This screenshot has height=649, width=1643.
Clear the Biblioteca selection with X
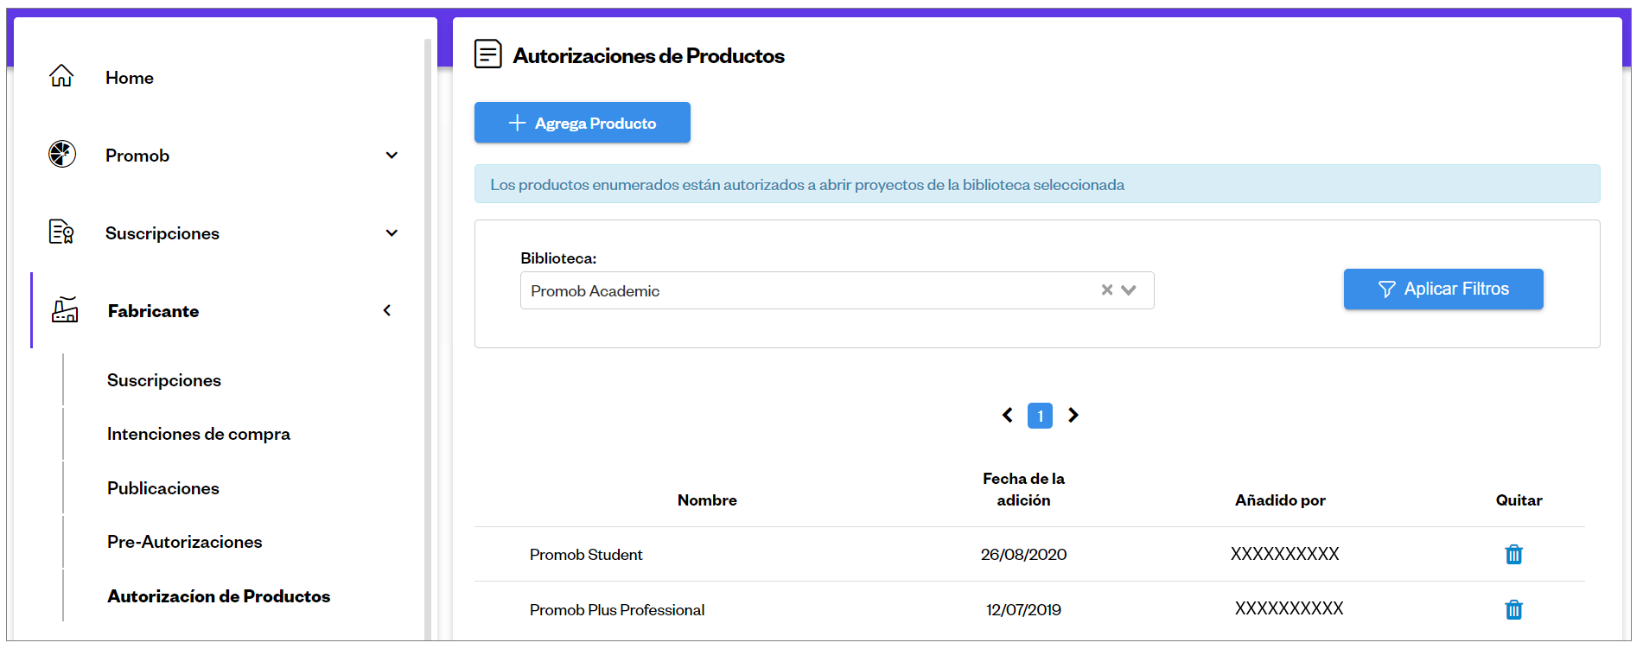point(1106,290)
